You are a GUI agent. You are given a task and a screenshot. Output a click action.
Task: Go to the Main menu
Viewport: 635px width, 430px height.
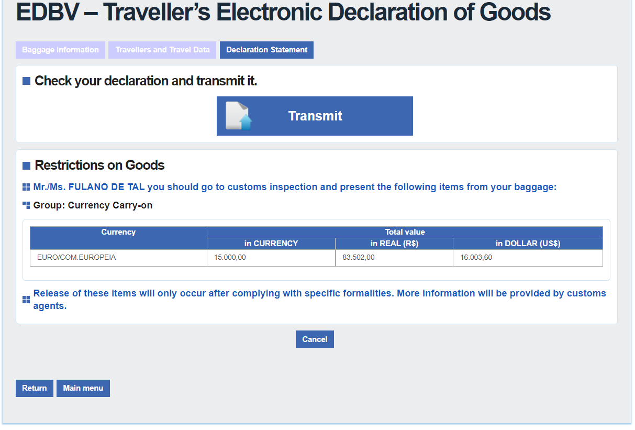click(x=83, y=388)
